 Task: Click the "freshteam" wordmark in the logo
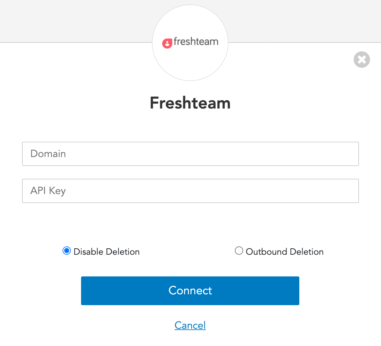coord(196,41)
